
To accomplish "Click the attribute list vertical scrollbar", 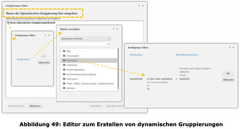I will tap(118, 69).
